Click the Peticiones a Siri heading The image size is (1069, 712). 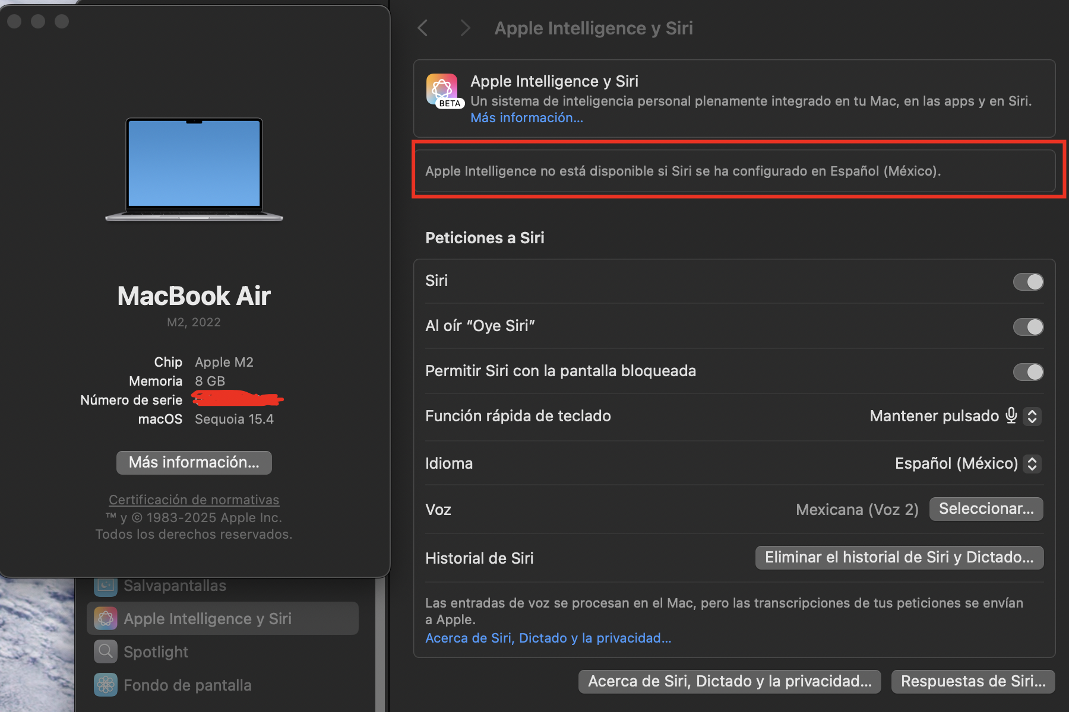(x=485, y=238)
